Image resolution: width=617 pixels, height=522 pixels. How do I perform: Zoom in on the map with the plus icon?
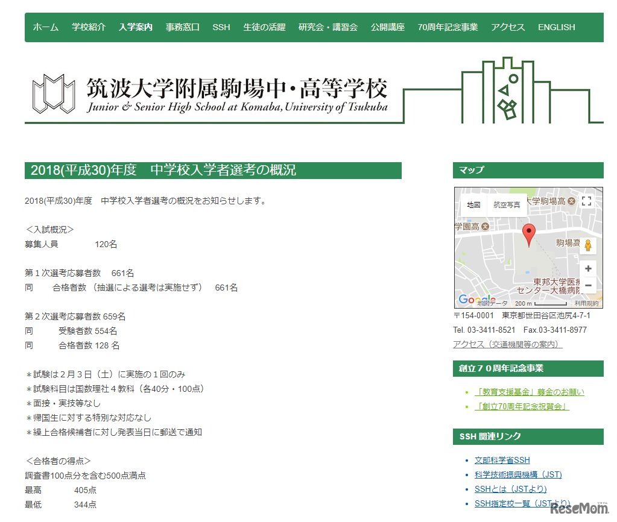coord(588,268)
